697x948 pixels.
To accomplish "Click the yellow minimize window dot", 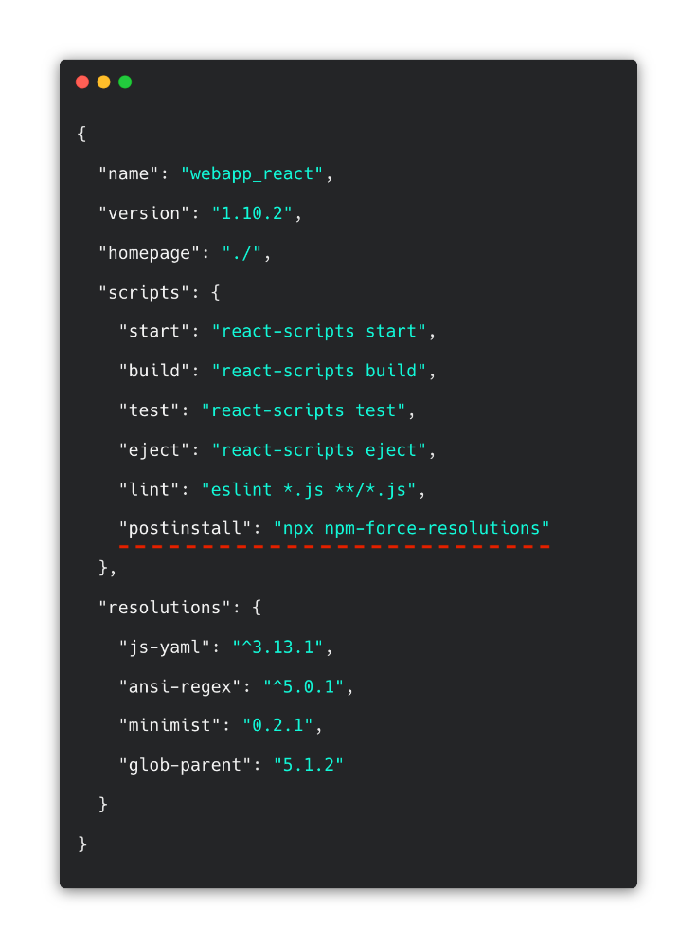I will (104, 82).
